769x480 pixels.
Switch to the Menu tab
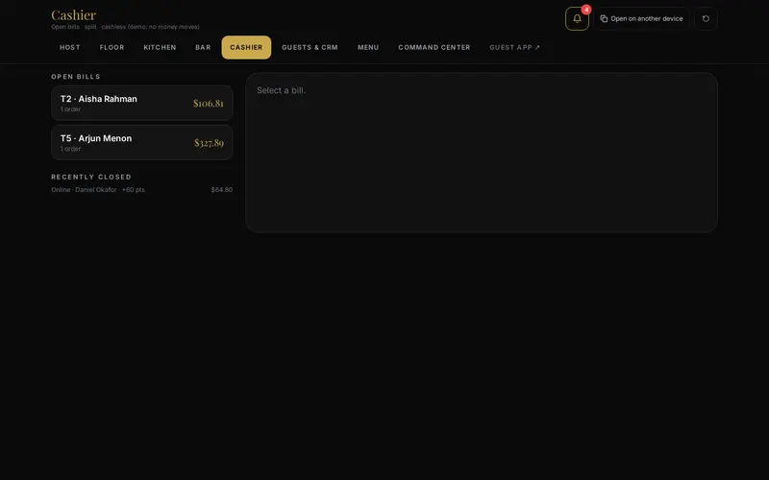368,47
